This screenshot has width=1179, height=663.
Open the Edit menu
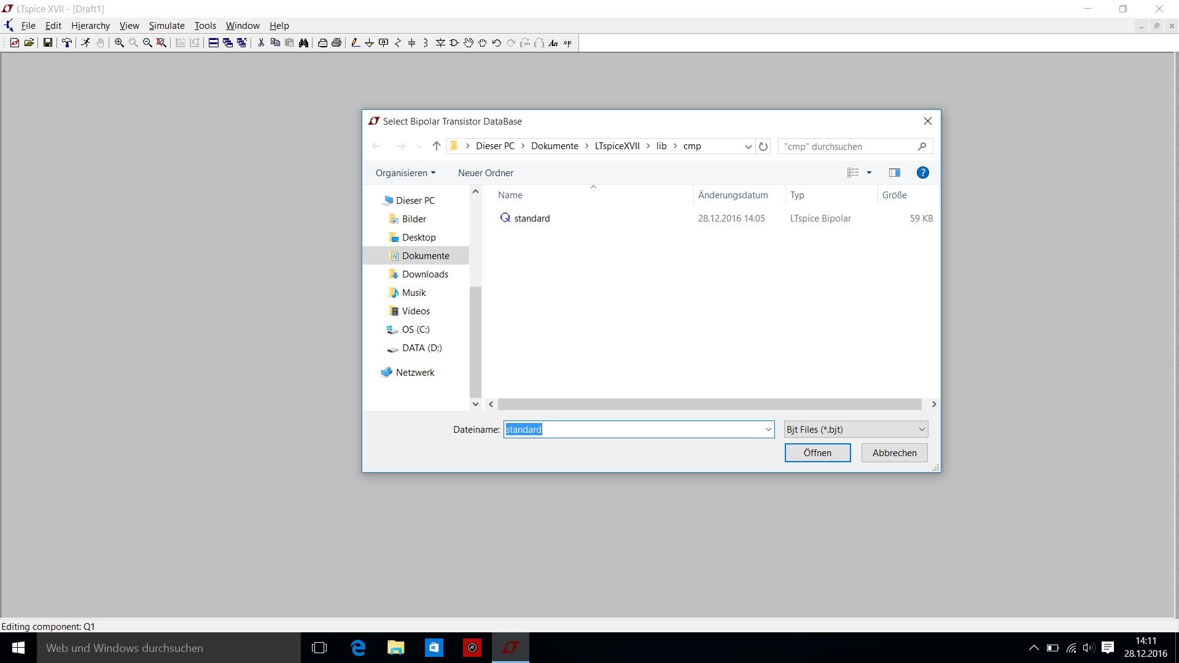[x=53, y=26]
